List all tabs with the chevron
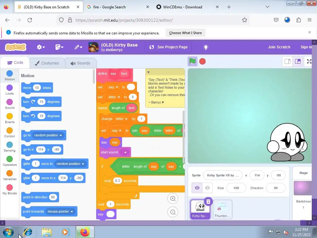 (267, 7)
